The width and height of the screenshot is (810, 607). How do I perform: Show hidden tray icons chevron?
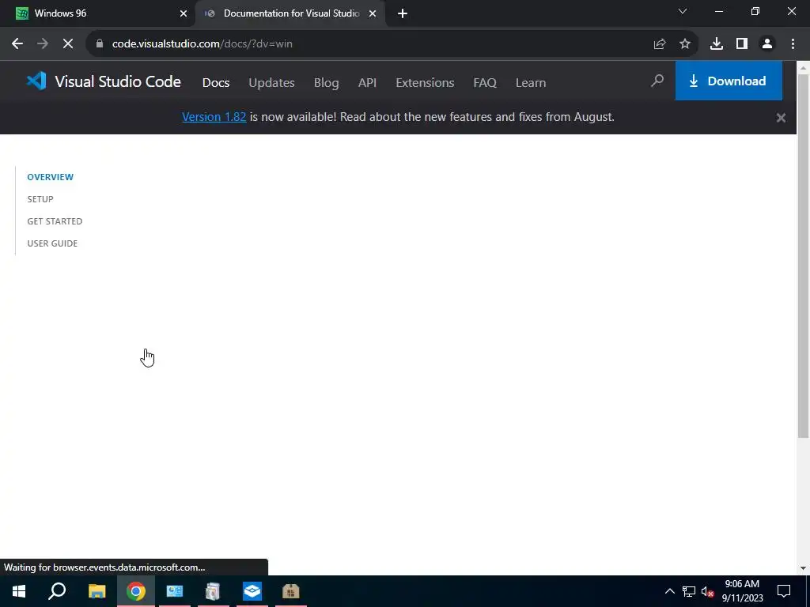669,591
